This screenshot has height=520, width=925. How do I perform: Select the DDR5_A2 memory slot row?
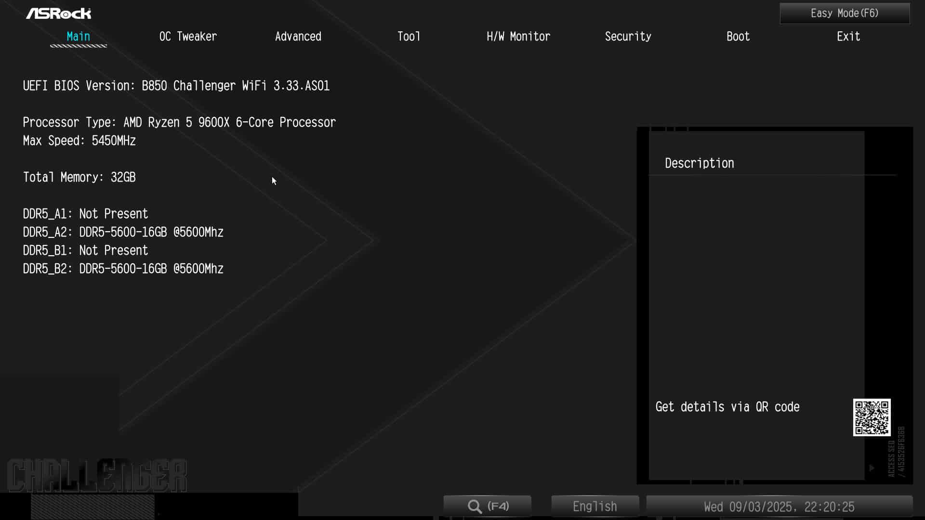(123, 232)
